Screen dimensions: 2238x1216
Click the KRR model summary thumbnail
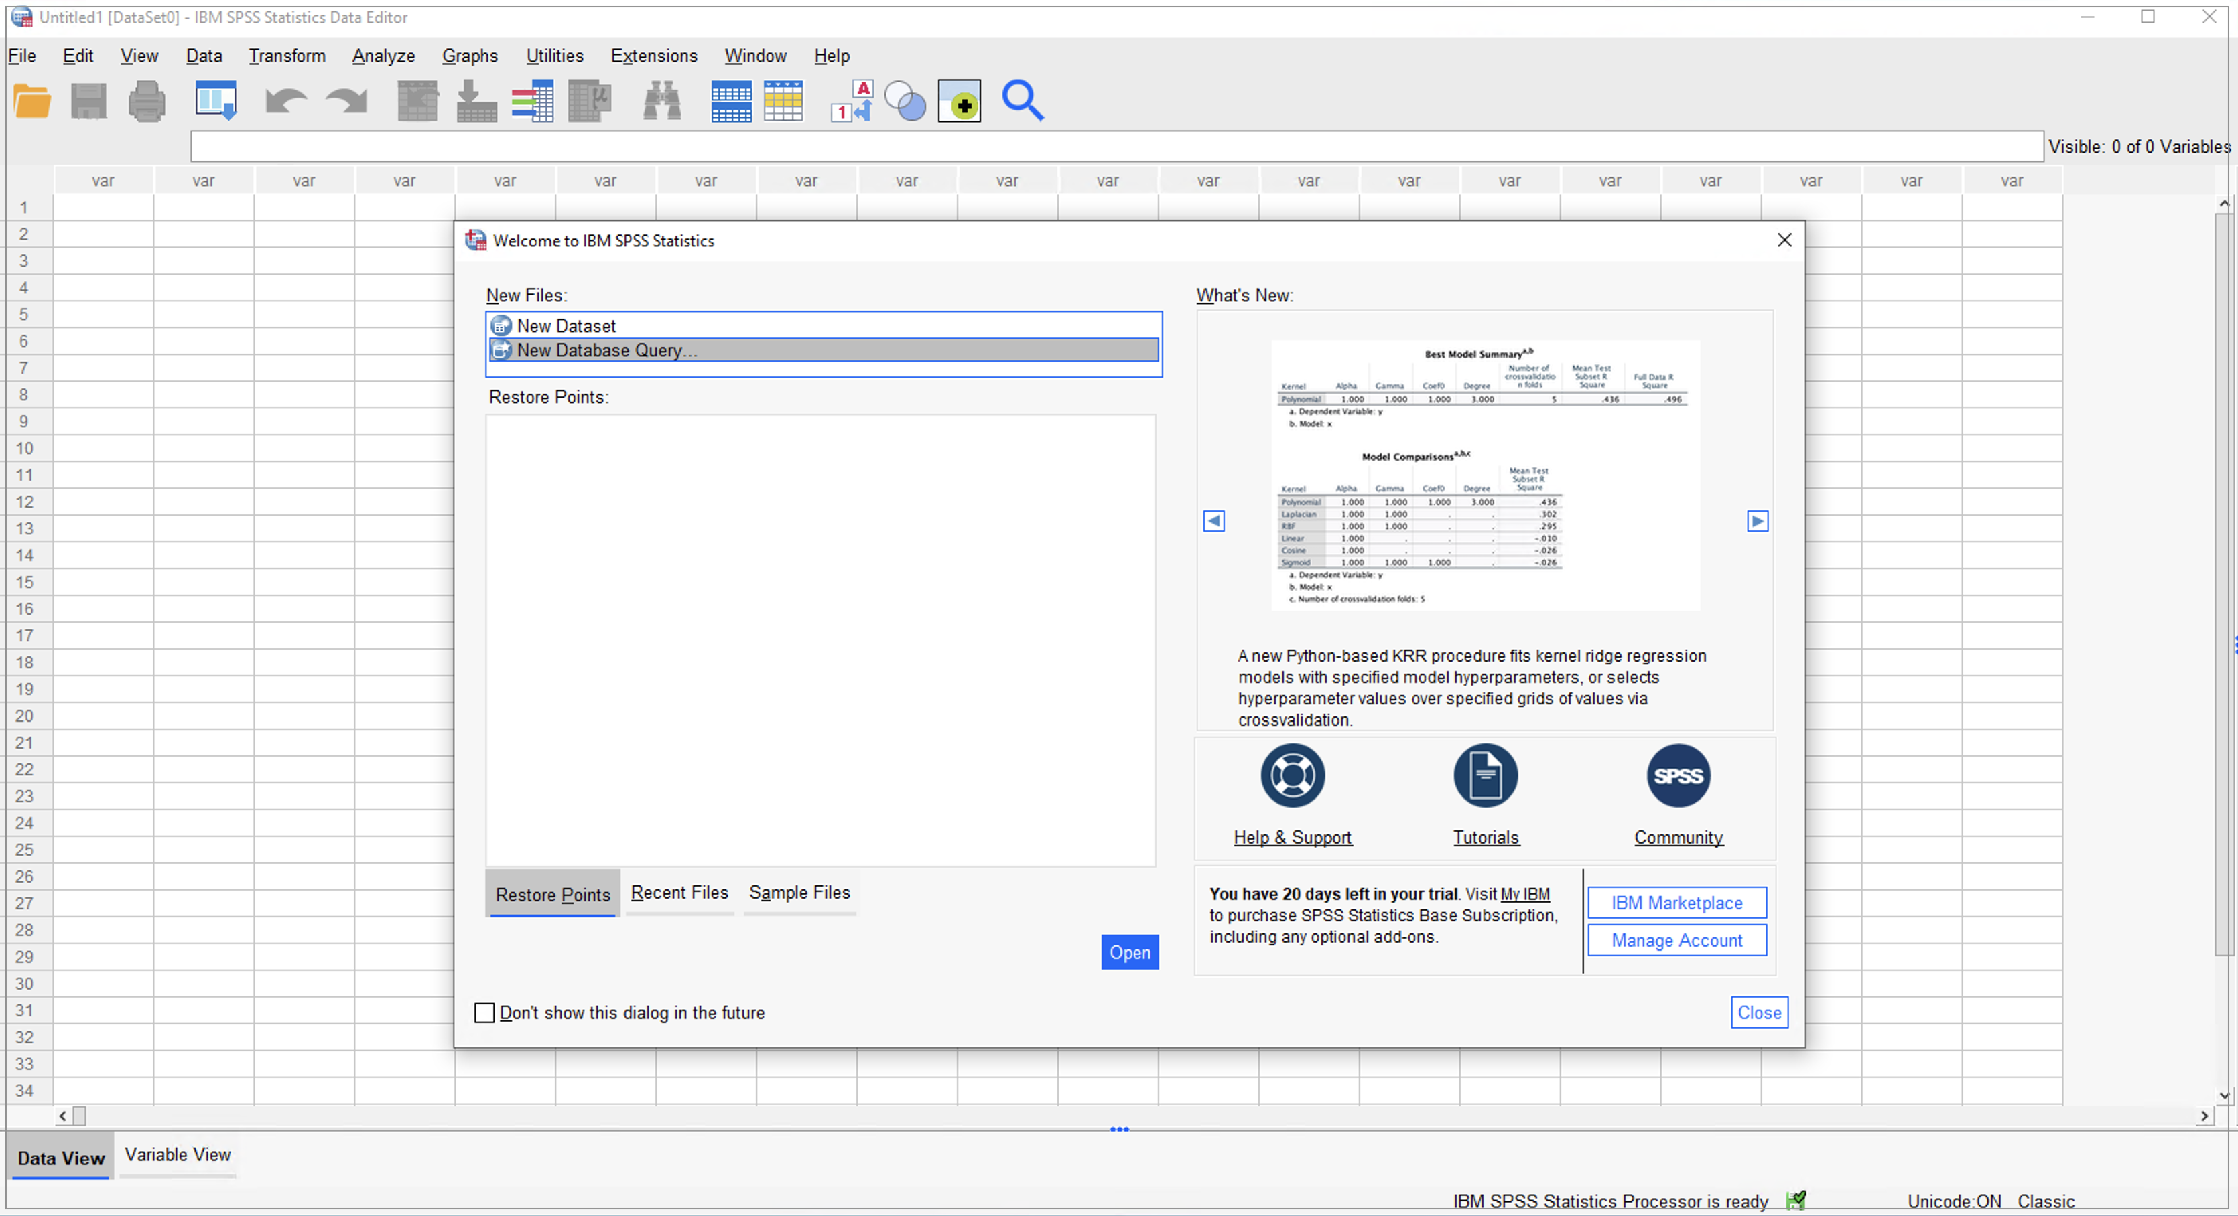tap(1486, 475)
